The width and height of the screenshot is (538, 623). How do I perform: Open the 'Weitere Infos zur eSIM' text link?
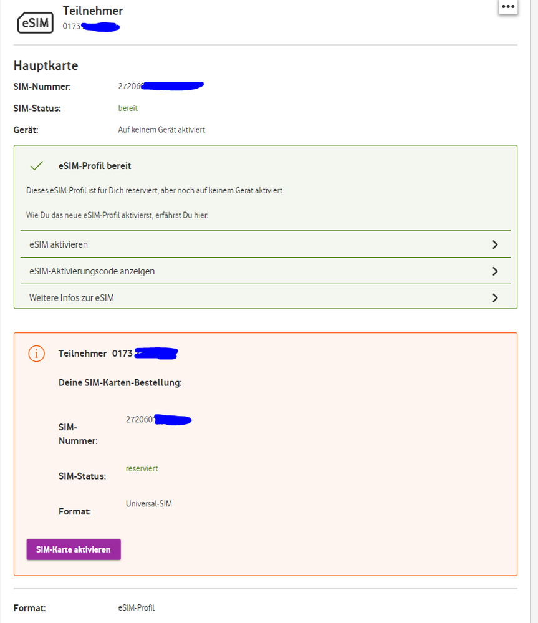point(72,298)
